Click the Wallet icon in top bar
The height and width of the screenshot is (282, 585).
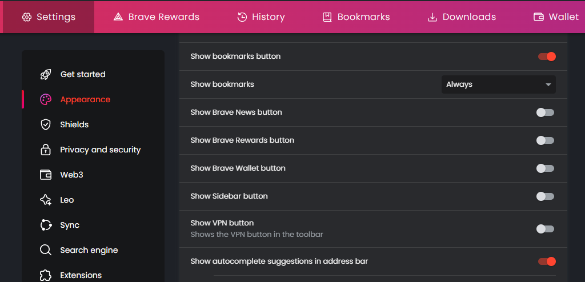(539, 17)
